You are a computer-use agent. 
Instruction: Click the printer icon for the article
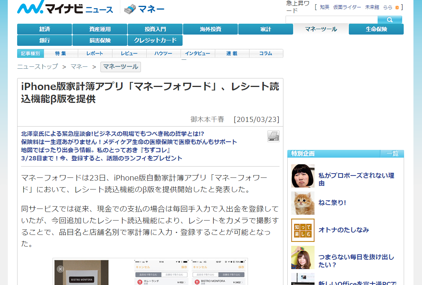pos(273,136)
